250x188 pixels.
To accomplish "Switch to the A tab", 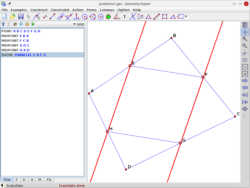I will pos(32,179).
